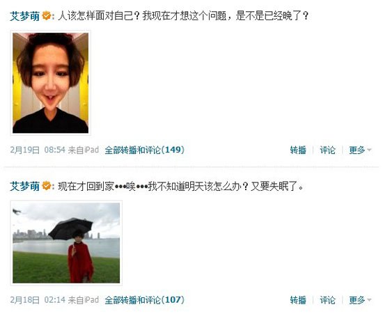Click verified badge on first post

[x=46, y=16]
